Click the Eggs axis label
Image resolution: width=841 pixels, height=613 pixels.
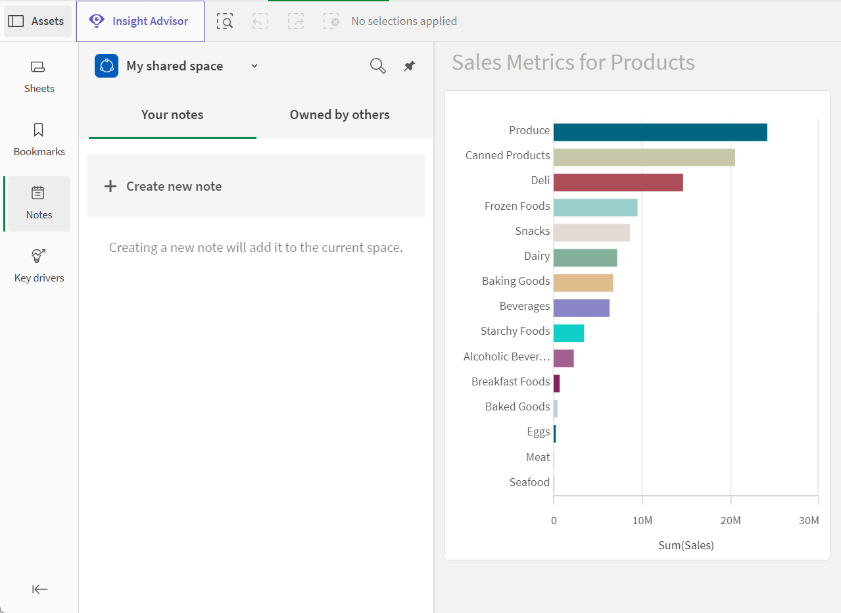coord(539,431)
